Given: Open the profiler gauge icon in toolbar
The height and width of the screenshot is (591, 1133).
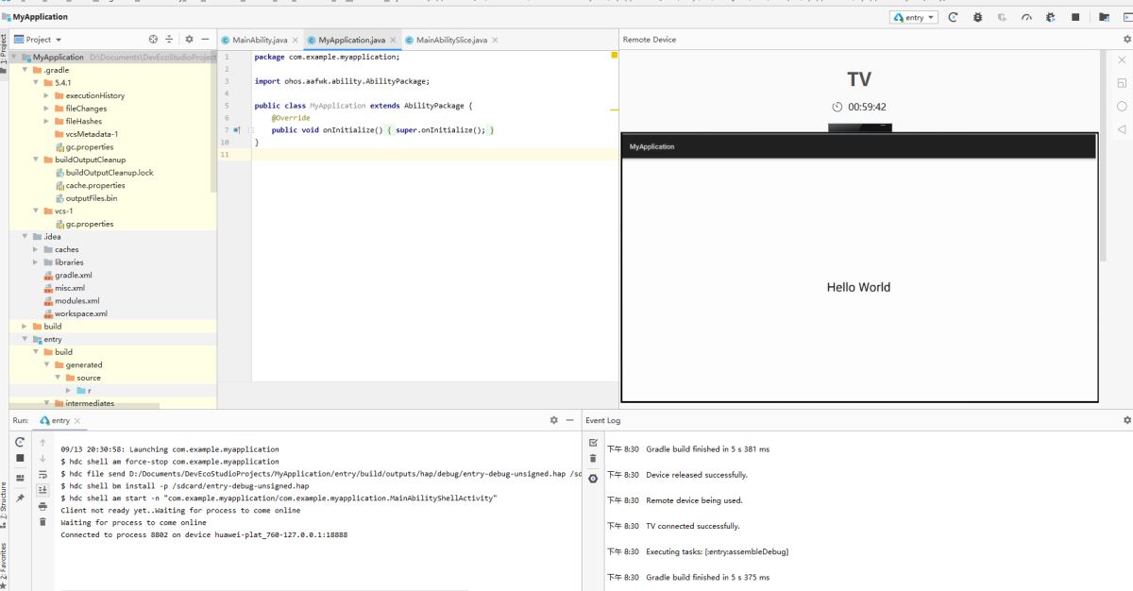Looking at the screenshot, I should coord(1026,18).
